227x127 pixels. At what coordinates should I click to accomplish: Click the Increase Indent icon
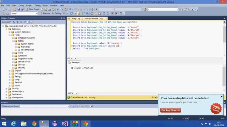coord(116,13)
